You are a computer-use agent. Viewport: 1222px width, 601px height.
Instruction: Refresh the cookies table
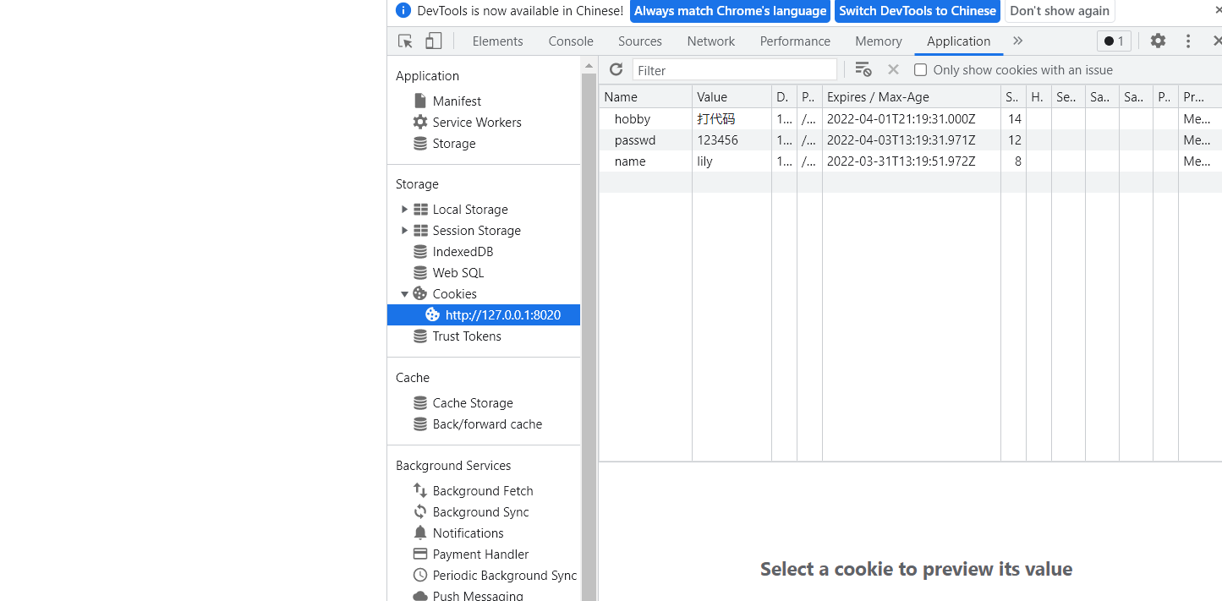click(x=616, y=70)
